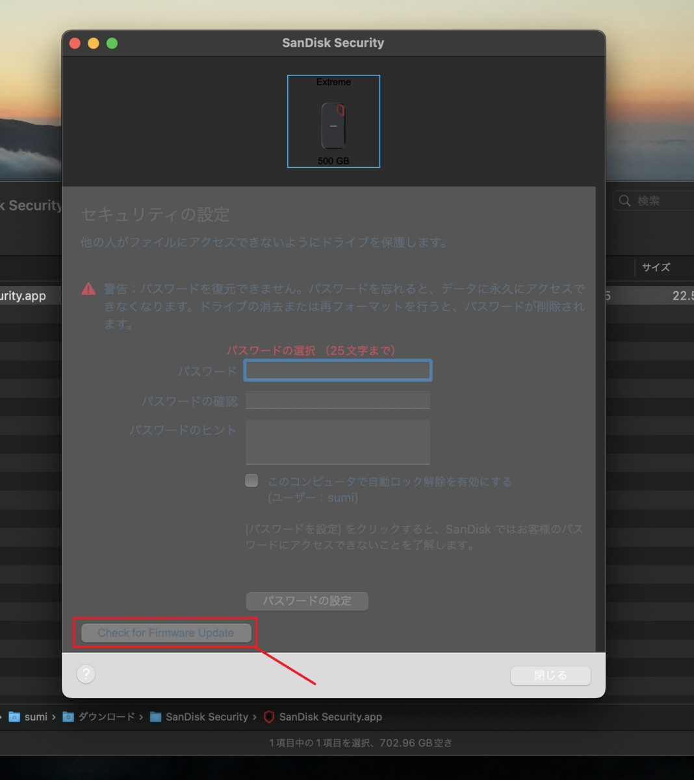The image size is (694, 780).
Task: Click the パスワードの選択 (25文字まで) label
Action: coord(311,350)
